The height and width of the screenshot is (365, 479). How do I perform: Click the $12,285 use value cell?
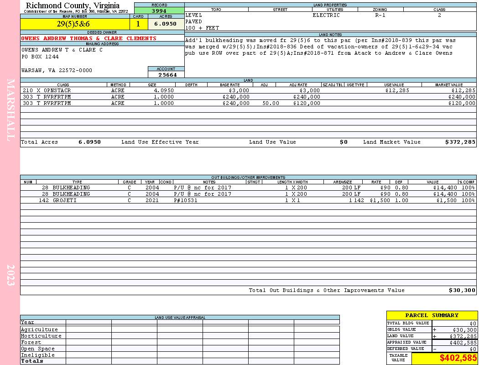397,91
